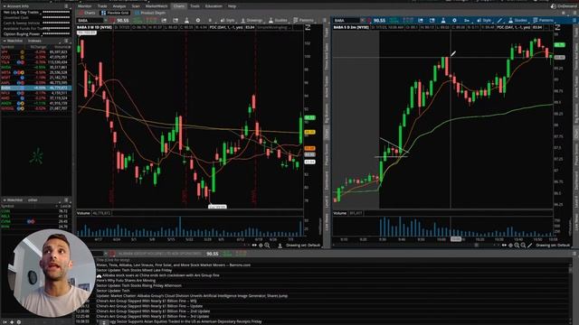The image size is (579, 325).
Task: Open left chart Drawing set: Default
Action: (x=303, y=246)
